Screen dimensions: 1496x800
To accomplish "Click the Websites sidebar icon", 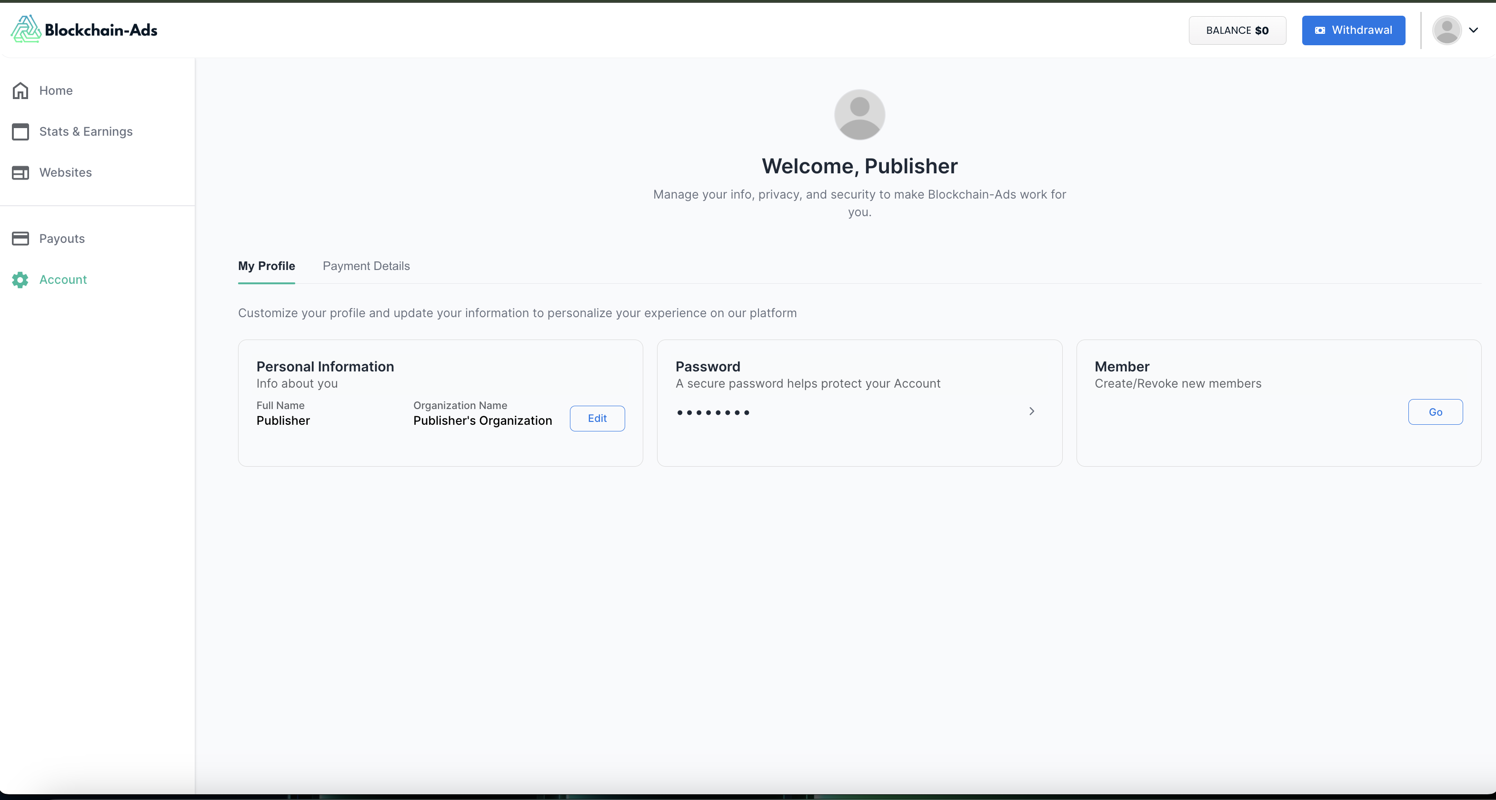I will point(20,172).
